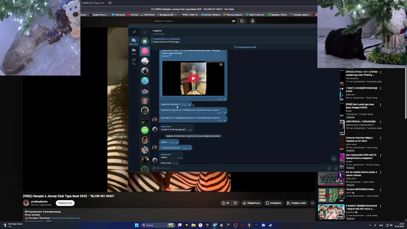Open the green 'АН' chat avatar
This screenshot has height=229, width=407.
tap(145, 130)
